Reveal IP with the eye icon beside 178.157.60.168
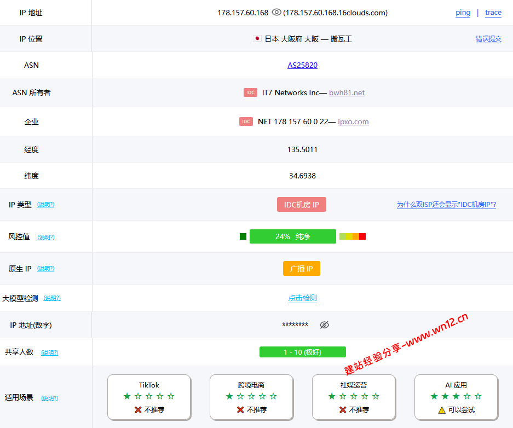Image resolution: width=513 pixels, height=428 pixels. 276,13
